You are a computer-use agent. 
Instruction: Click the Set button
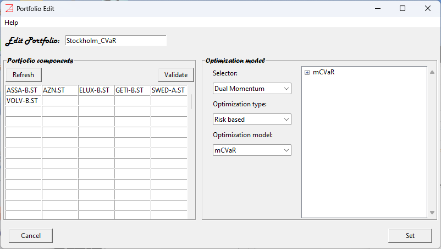click(x=410, y=236)
